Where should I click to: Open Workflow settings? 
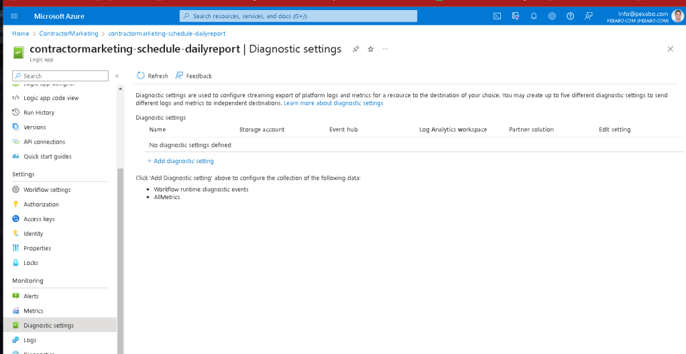pos(47,190)
